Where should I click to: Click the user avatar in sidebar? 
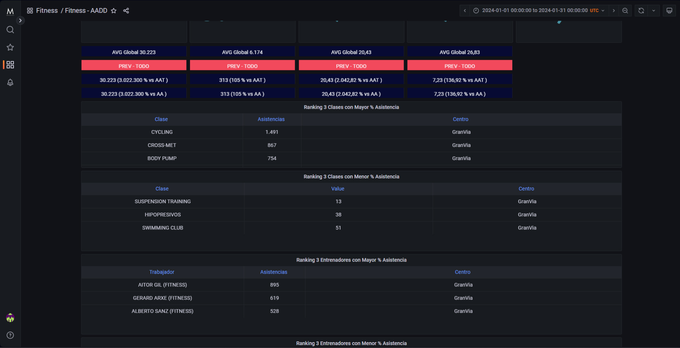pyautogui.click(x=10, y=318)
